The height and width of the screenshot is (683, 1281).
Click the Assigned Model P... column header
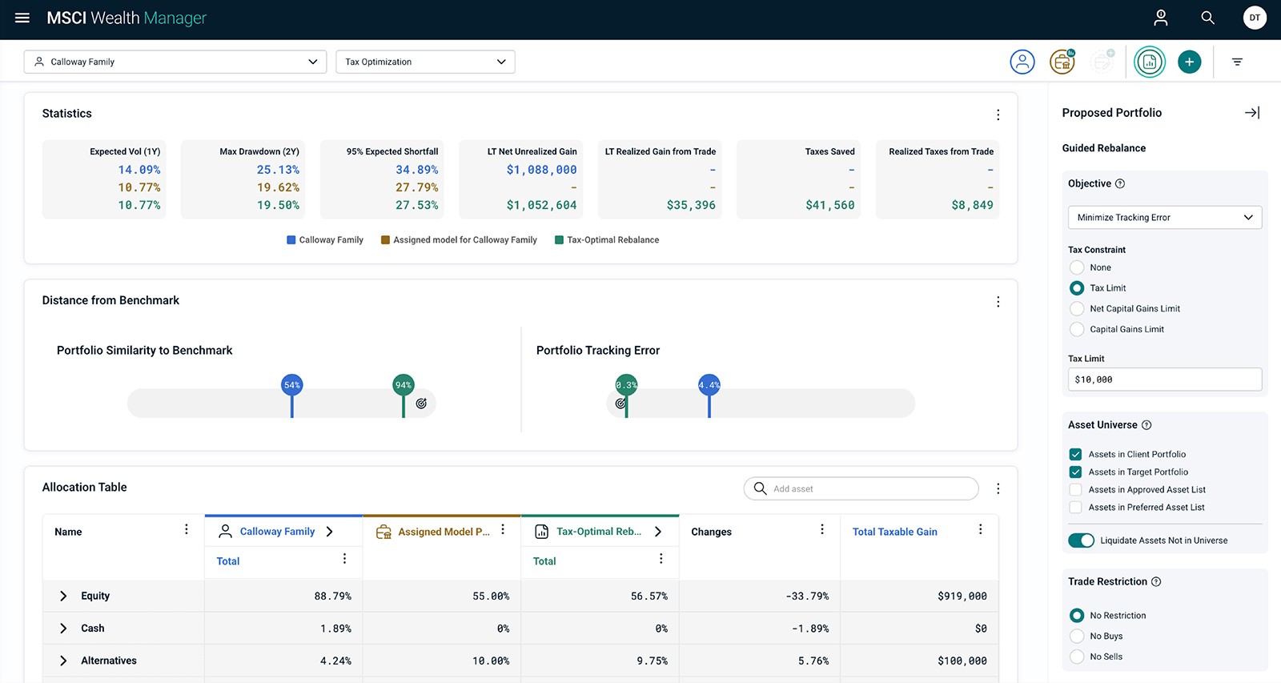tap(444, 532)
